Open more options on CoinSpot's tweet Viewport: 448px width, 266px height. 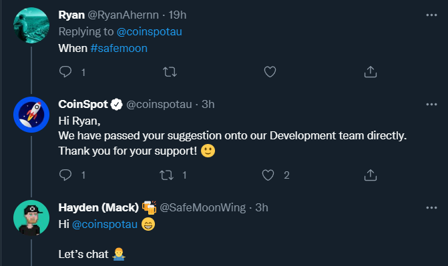[431, 105]
